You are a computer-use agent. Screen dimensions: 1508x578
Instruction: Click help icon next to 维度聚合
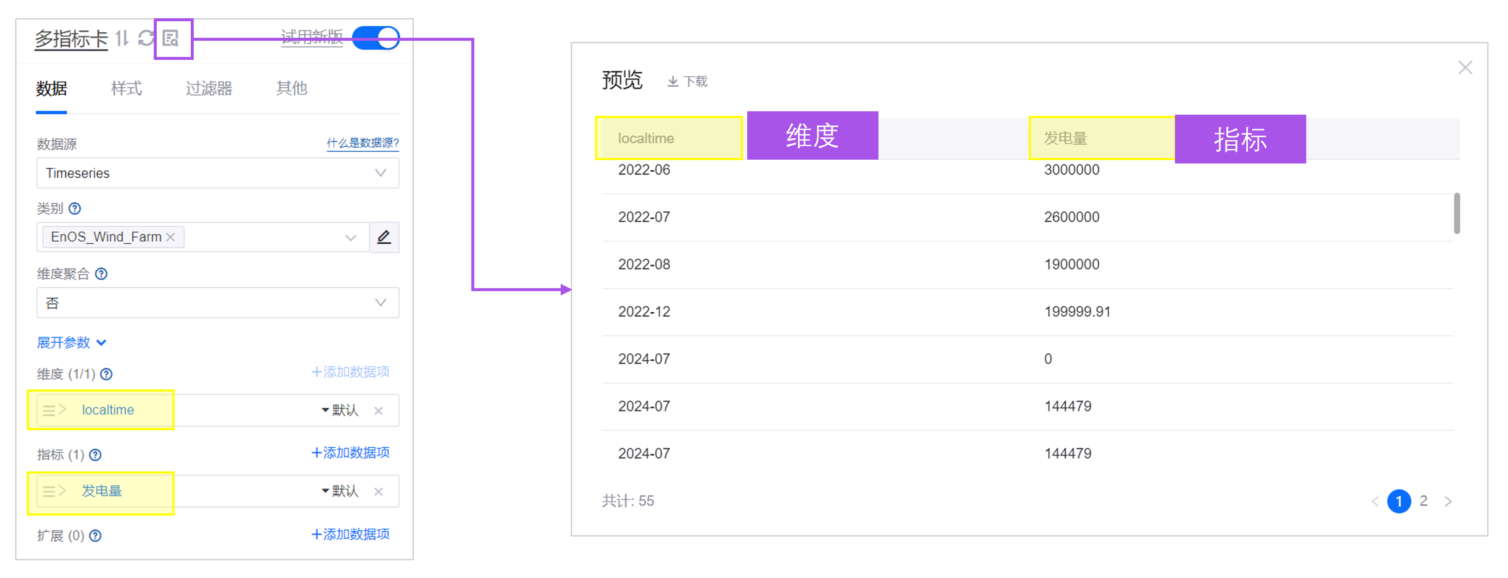click(101, 274)
